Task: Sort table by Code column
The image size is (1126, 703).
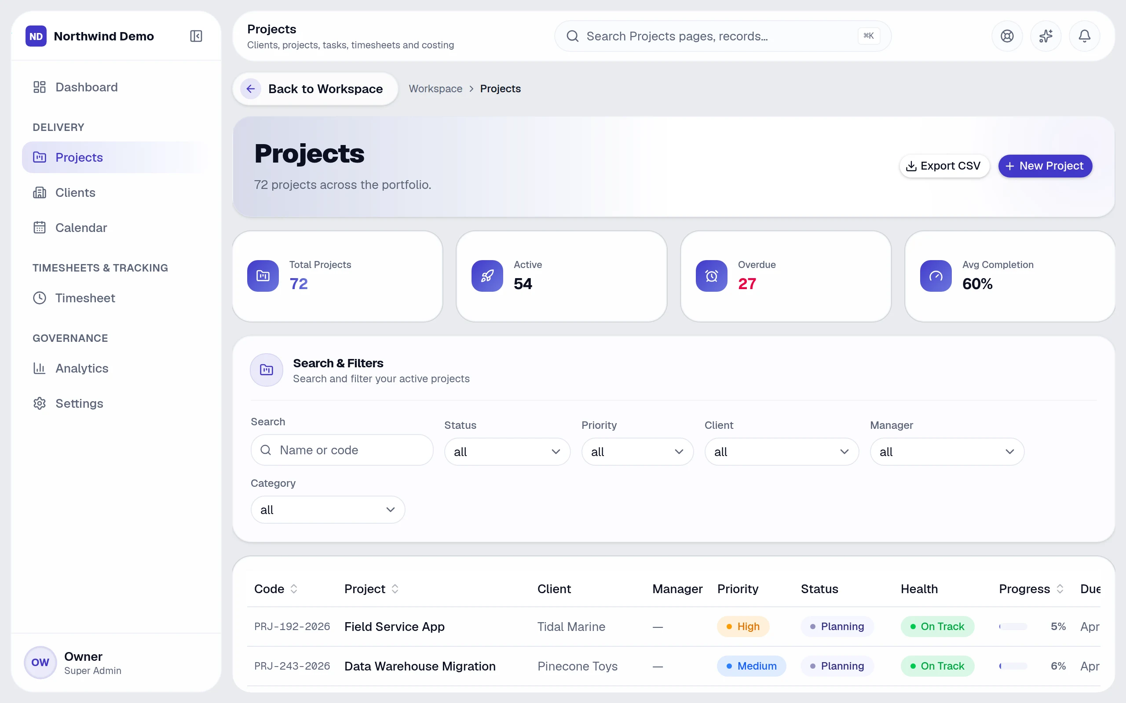Action: tap(294, 589)
